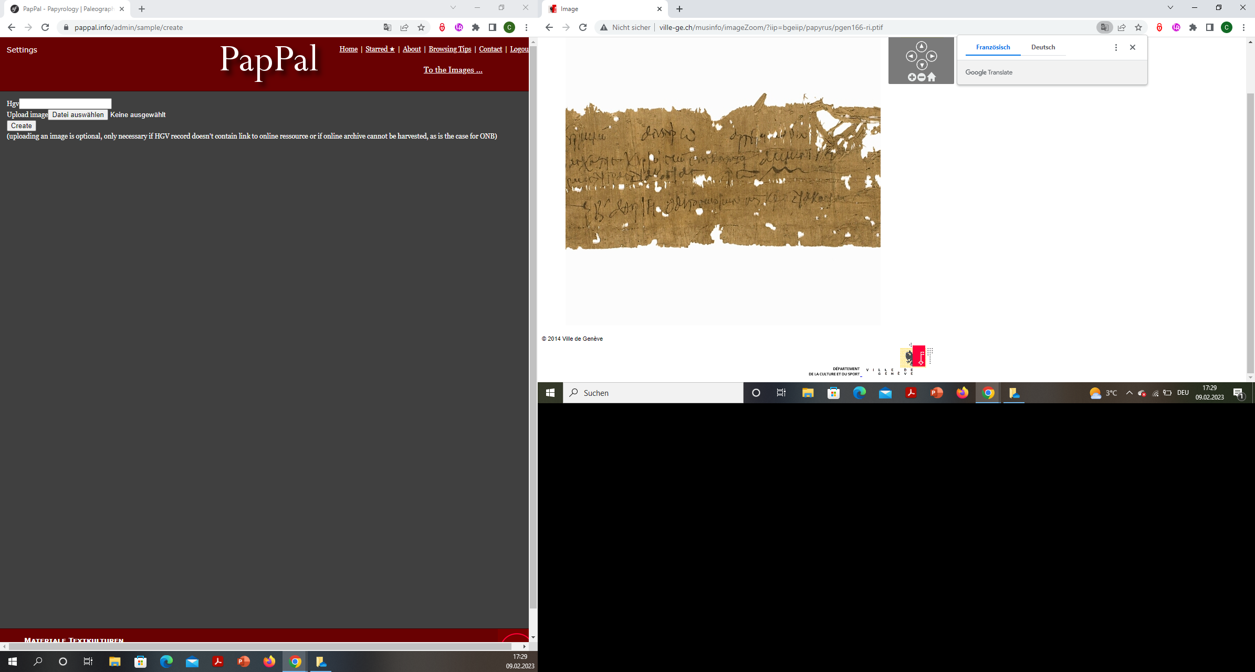Reload the pappal.info page
This screenshot has width=1255, height=672.
(x=45, y=27)
